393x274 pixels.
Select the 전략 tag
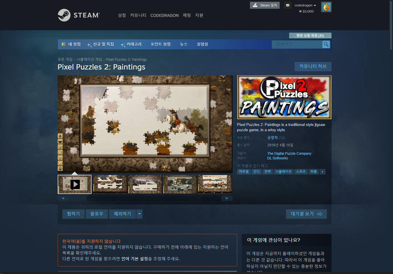pyautogui.click(x=267, y=172)
